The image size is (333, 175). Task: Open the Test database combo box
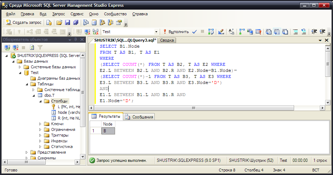(130, 32)
